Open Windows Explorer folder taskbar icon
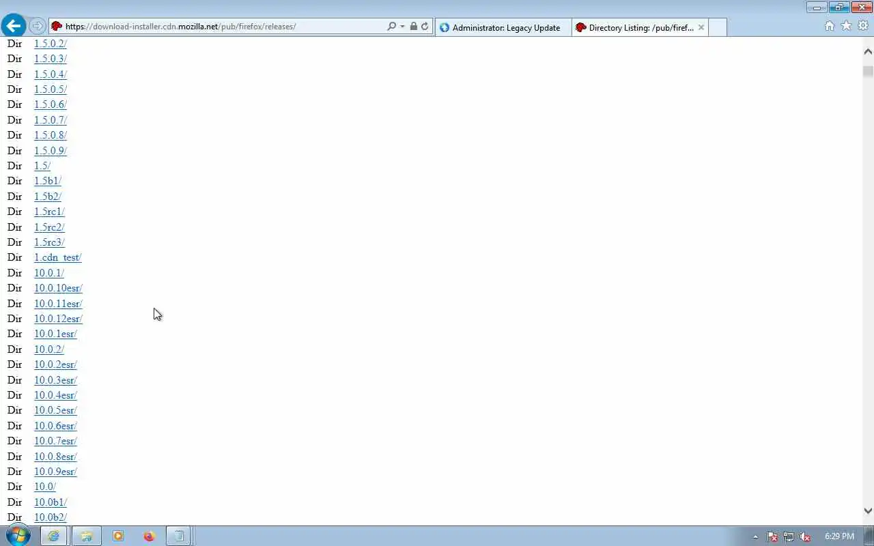Screen dimensions: 874x546 (86, 536)
